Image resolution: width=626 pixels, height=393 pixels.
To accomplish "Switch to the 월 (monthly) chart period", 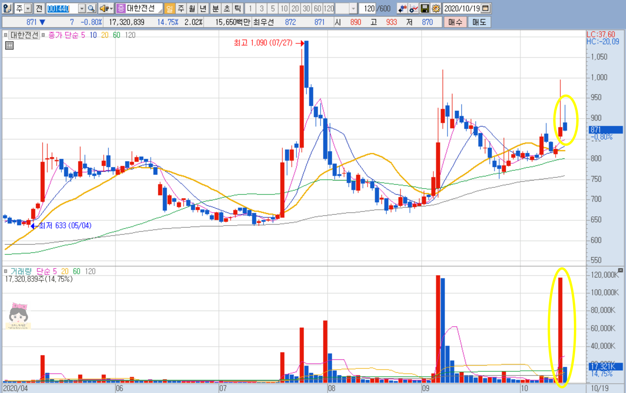I will pyautogui.click(x=192, y=8).
